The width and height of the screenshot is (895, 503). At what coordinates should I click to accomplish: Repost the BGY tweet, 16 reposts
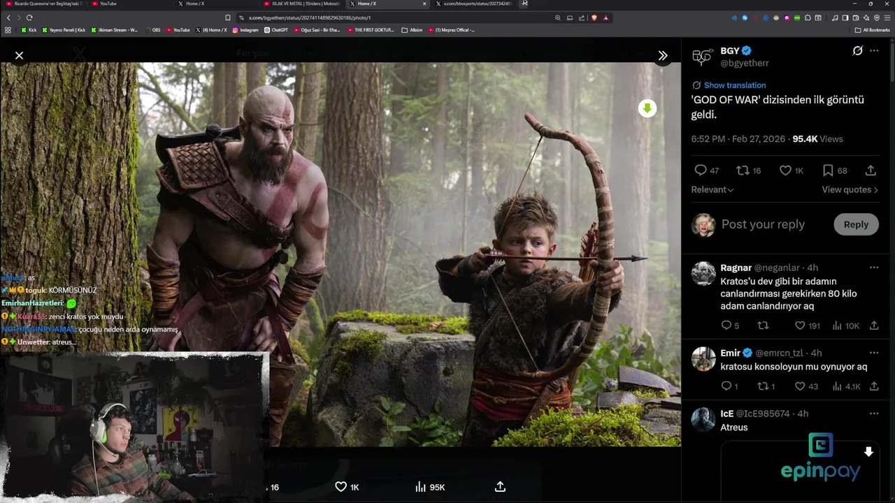(743, 170)
